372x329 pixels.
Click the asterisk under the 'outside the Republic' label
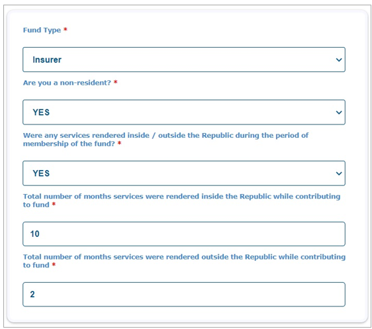[x=54, y=264]
